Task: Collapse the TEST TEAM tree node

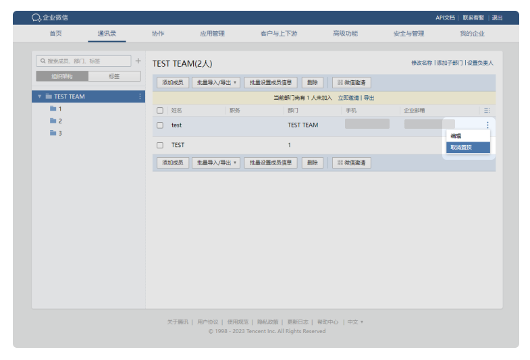Action: tap(40, 96)
